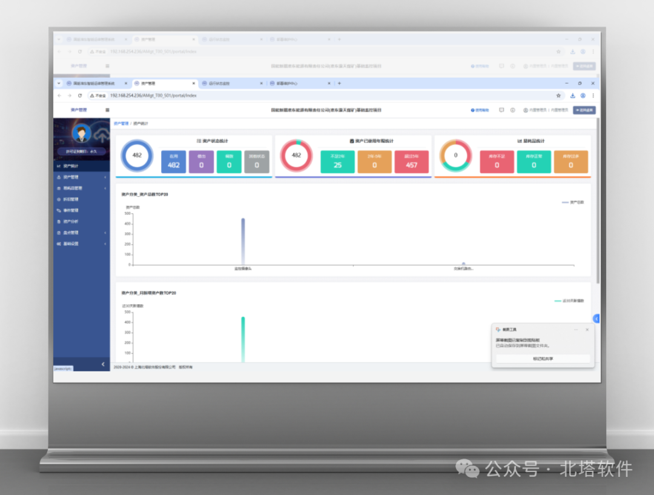The width and height of the screenshot is (654, 495).
Task: Dismiss the screenshot notification with X
Action: (587, 330)
